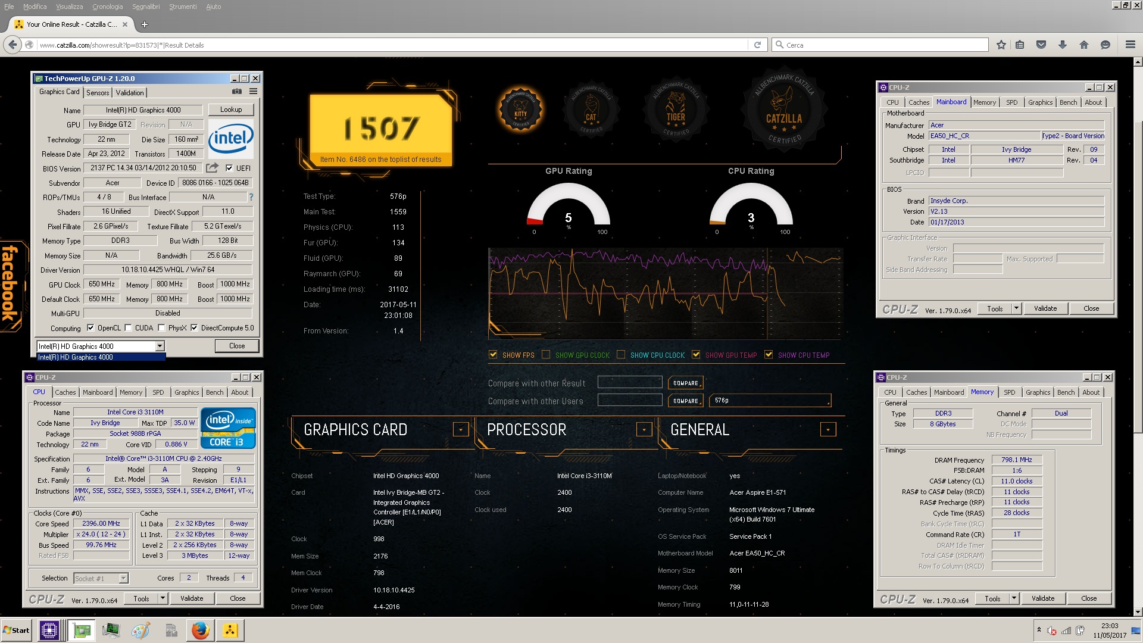Uncheck the SHOW FPS checkbox
The image size is (1143, 643).
point(493,355)
